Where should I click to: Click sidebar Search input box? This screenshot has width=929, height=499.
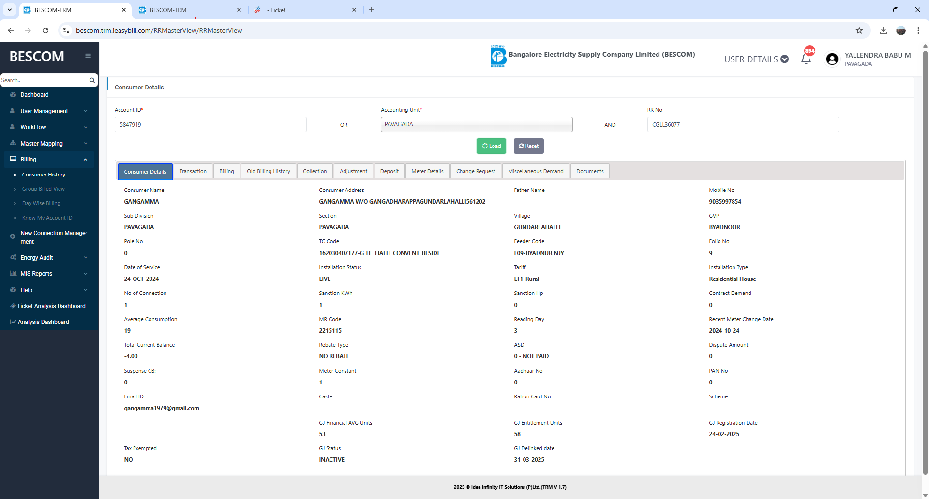(x=45, y=80)
